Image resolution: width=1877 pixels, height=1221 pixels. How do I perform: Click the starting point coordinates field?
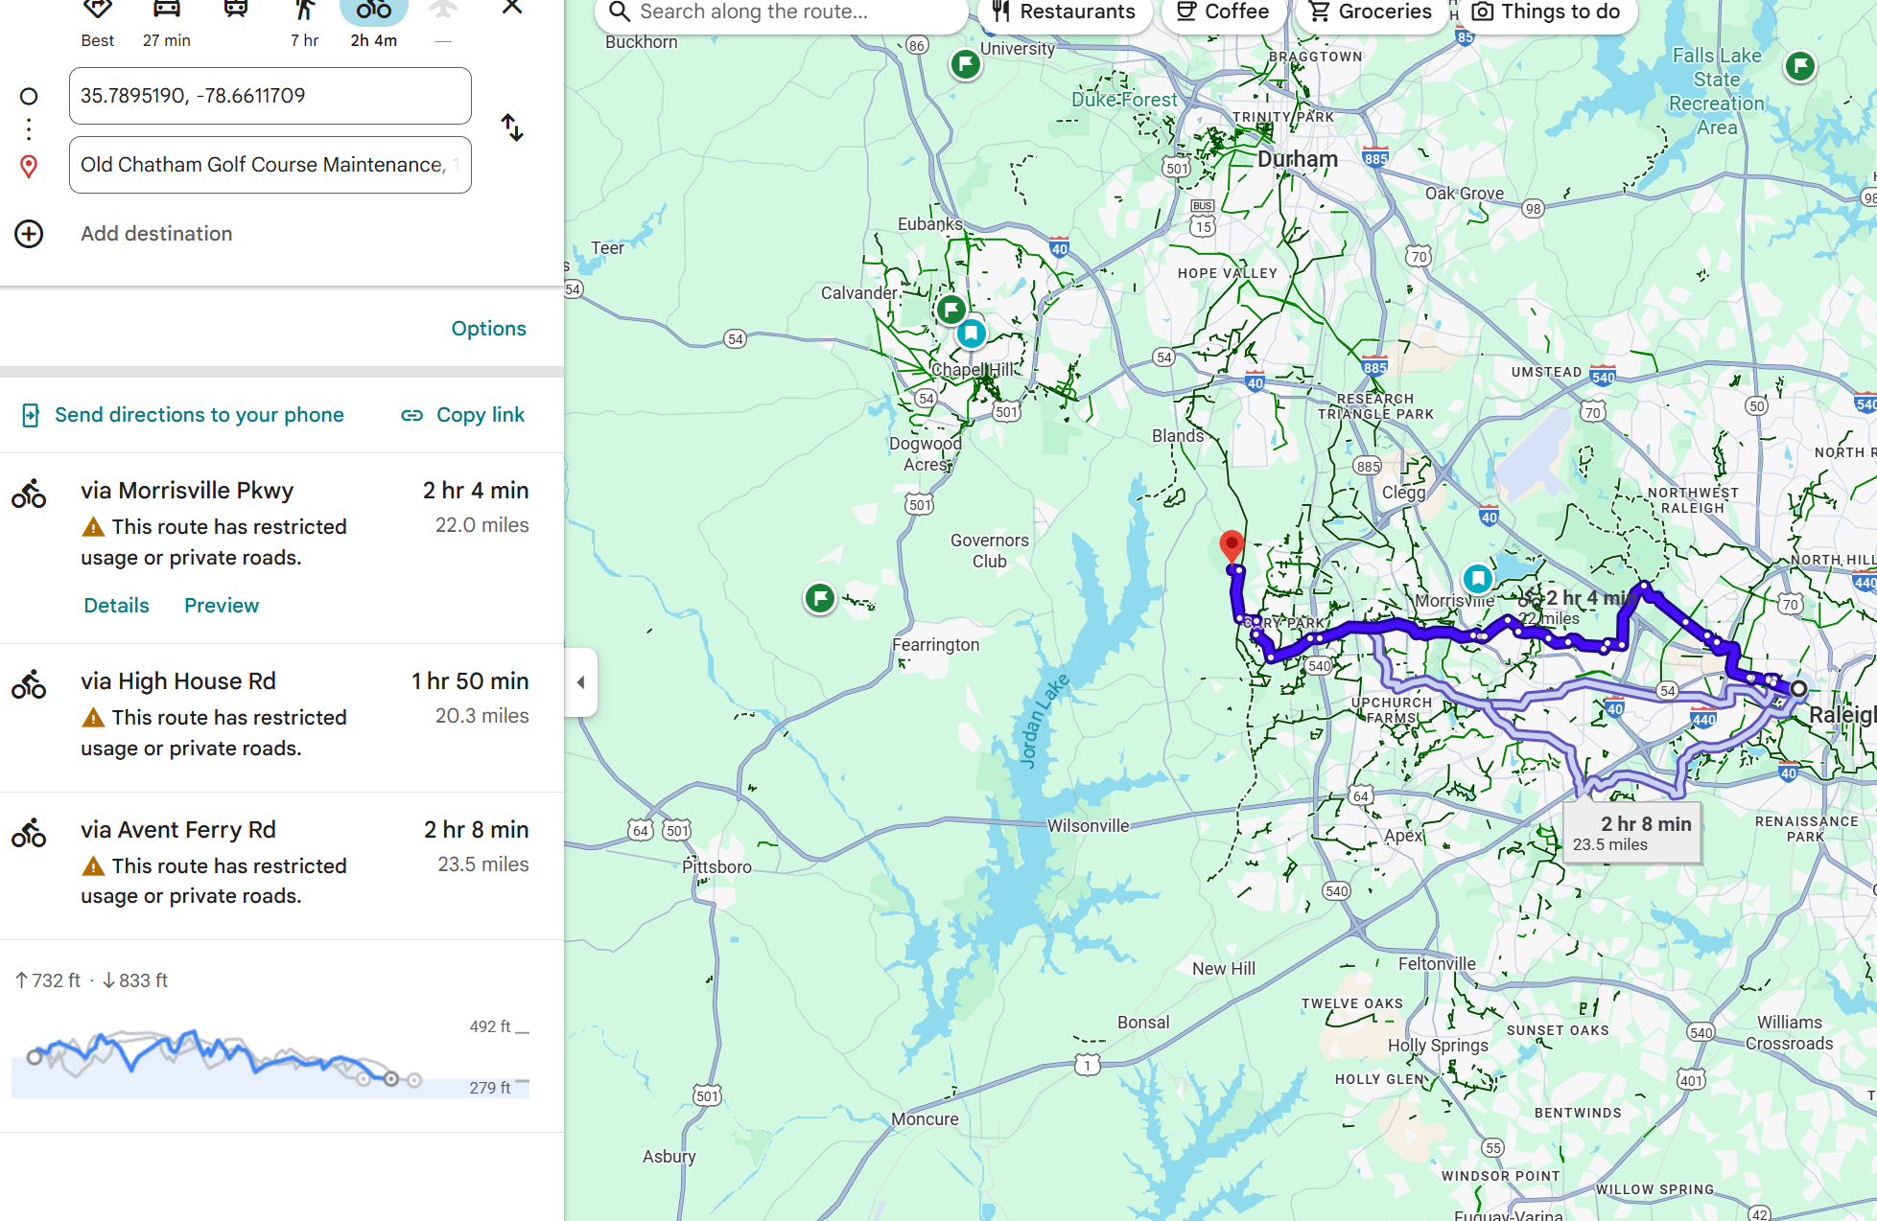click(270, 96)
